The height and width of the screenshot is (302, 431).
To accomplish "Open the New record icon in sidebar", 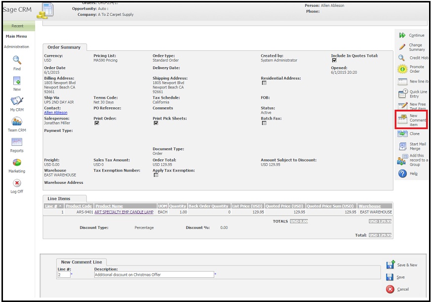I will tap(17, 81).
